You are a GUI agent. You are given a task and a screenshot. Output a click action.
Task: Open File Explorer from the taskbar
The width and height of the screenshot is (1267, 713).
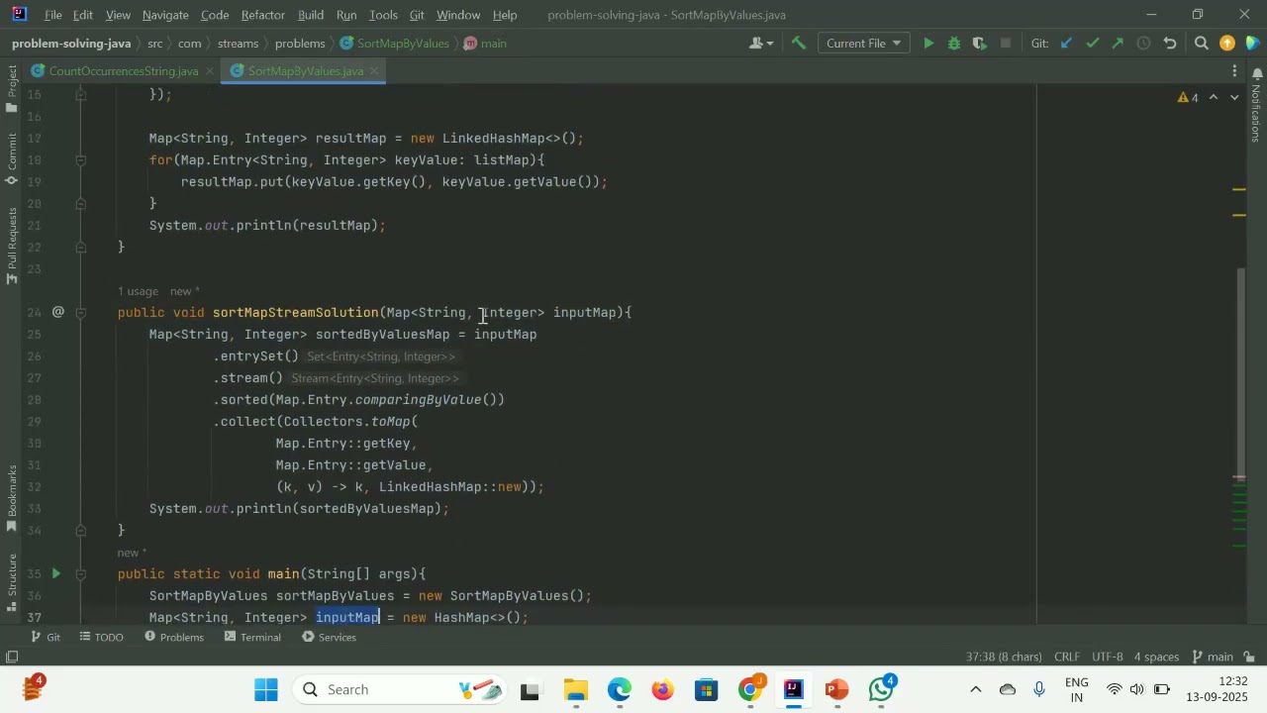tap(576, 689)
